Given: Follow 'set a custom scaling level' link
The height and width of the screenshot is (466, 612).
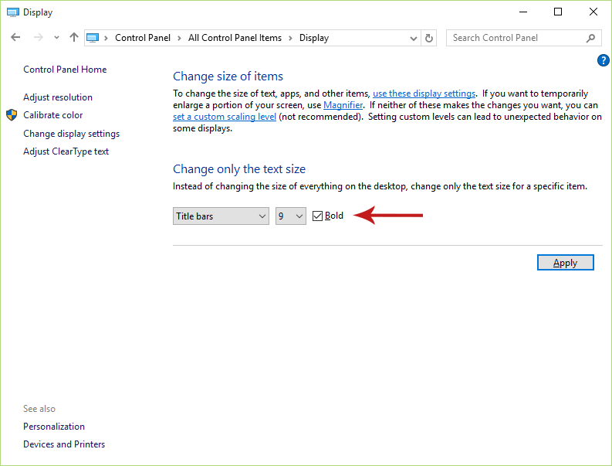Looking at the screenshot, I should tap(224, 117).
